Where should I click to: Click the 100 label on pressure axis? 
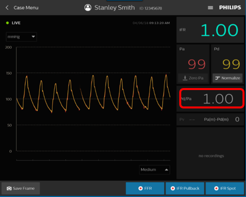point(9,99)
